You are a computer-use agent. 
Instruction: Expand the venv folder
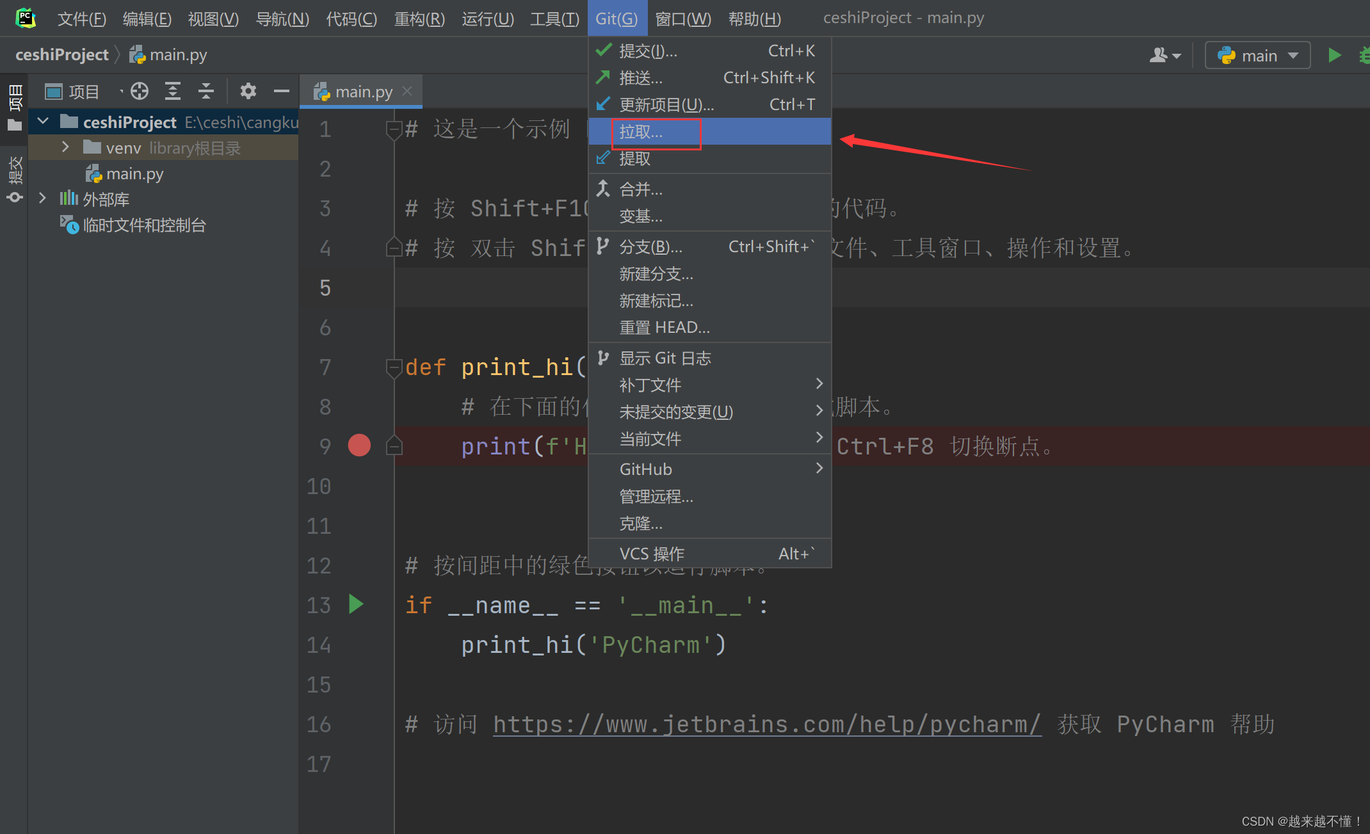point(65,147)
